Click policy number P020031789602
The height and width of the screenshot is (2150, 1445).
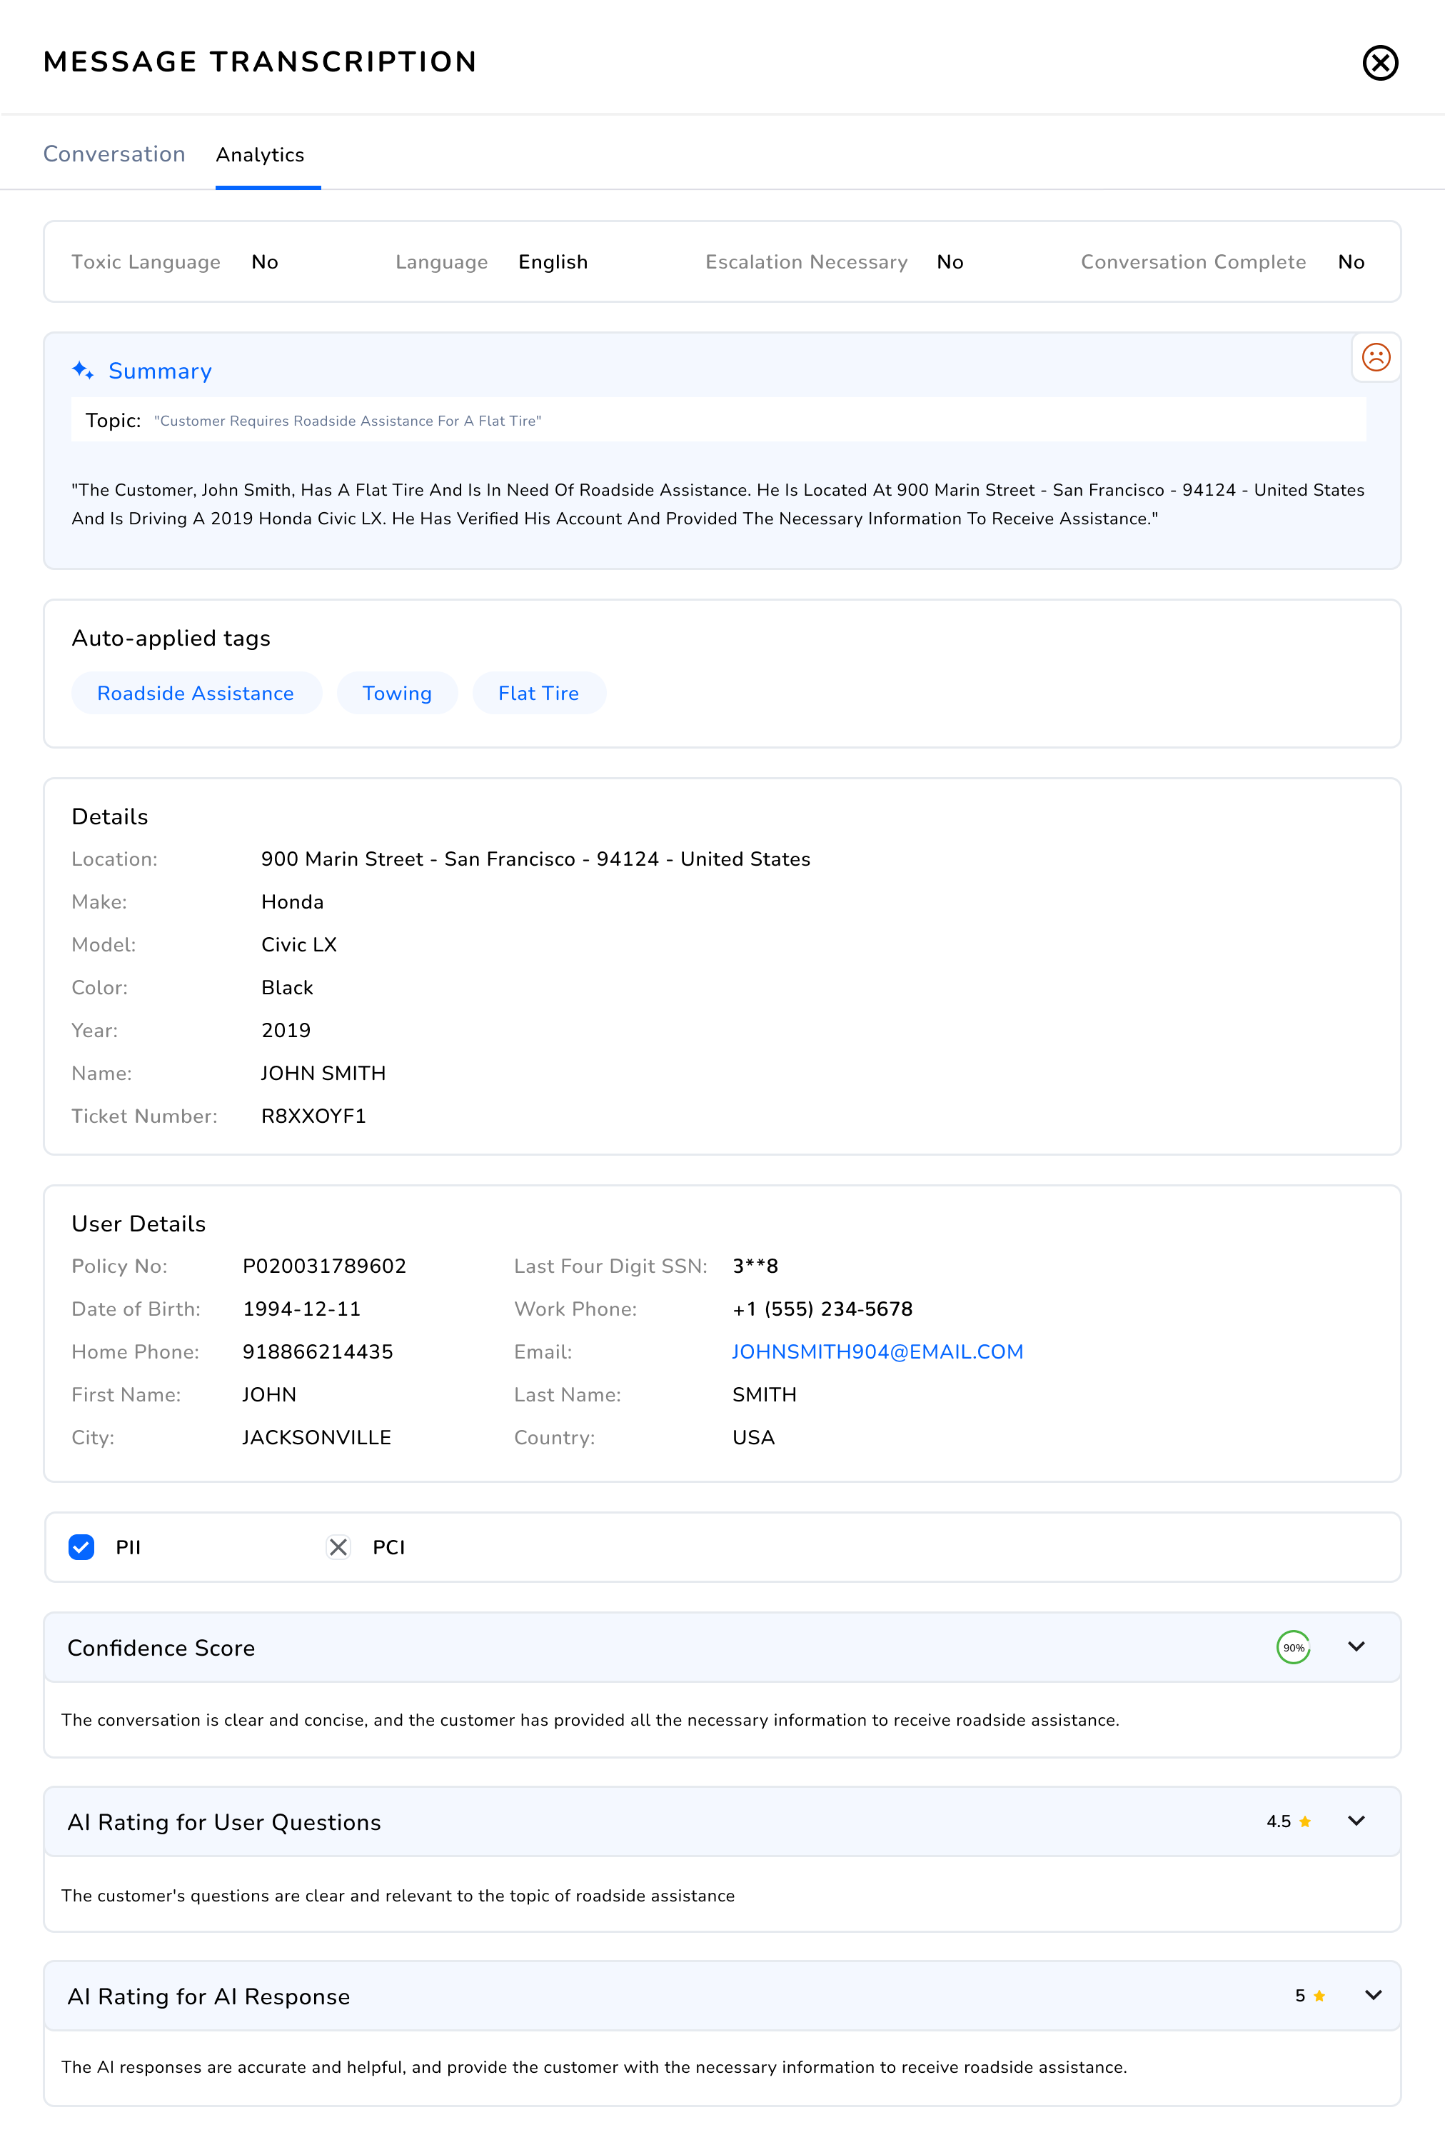[x=323, y=1266]
